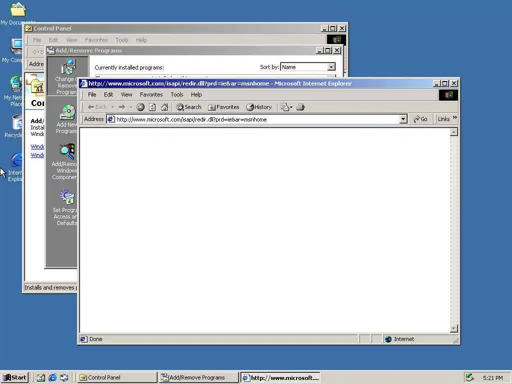
Task: Open Control Panel Favorites menu
Action: tap(96, 40)
